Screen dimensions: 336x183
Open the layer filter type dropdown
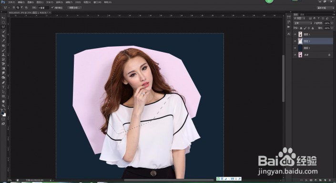pyautogui.click(x=300, y=18)
